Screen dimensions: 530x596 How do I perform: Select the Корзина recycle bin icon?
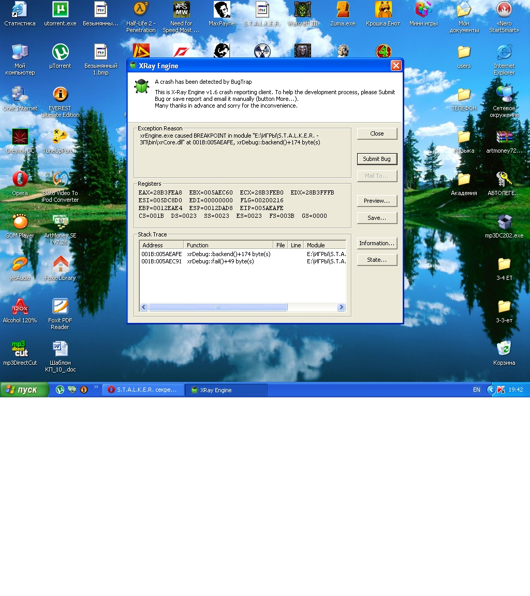click(504, 353)
